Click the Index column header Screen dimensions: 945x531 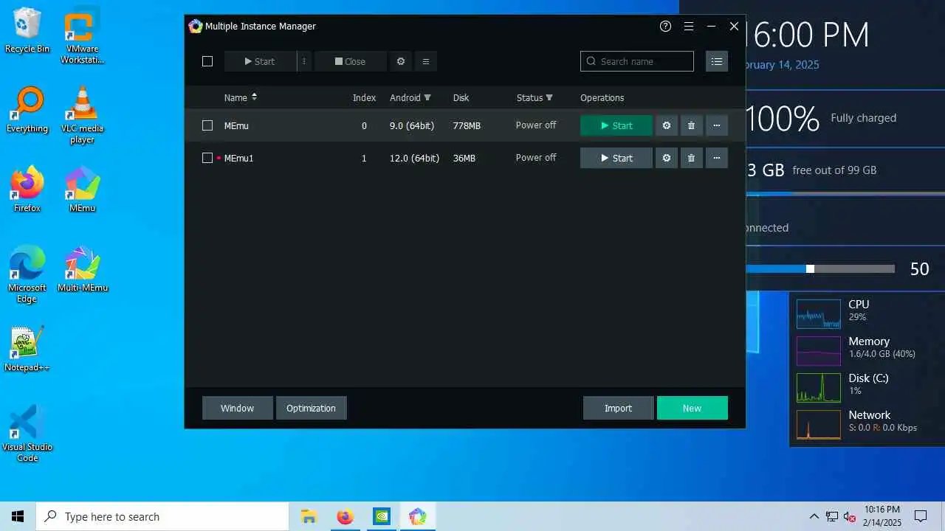point(364,97)
